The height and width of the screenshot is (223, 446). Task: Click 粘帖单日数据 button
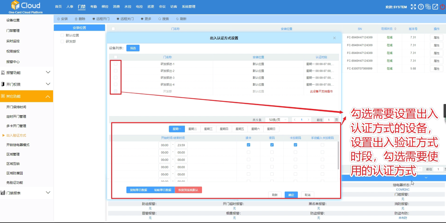pyautogui.click(x=163, y=190)
